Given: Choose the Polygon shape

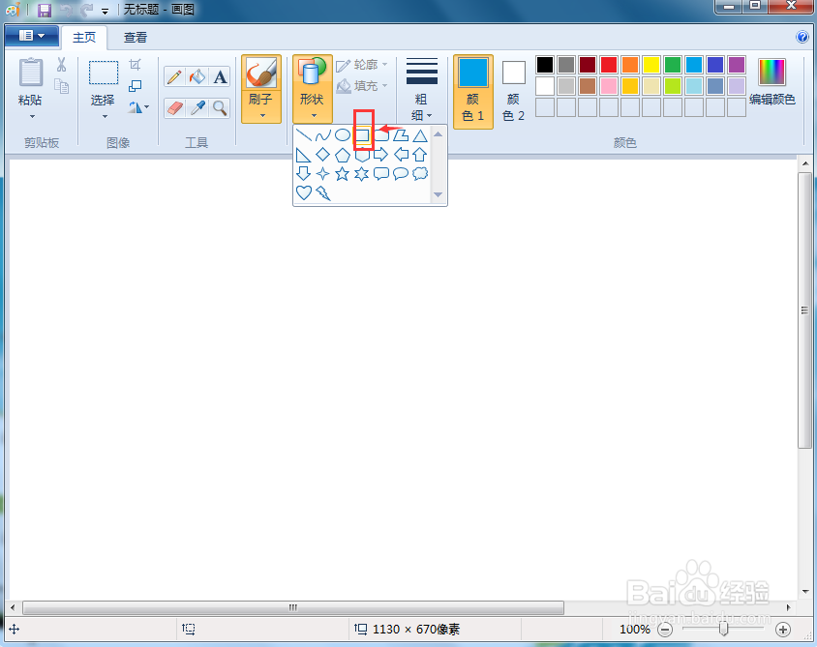Looking at the screenshot, I should coord(401,135).
